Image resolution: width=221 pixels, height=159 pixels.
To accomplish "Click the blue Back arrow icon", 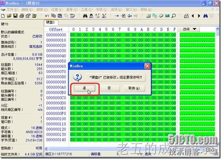I will (x=129, y=16).
